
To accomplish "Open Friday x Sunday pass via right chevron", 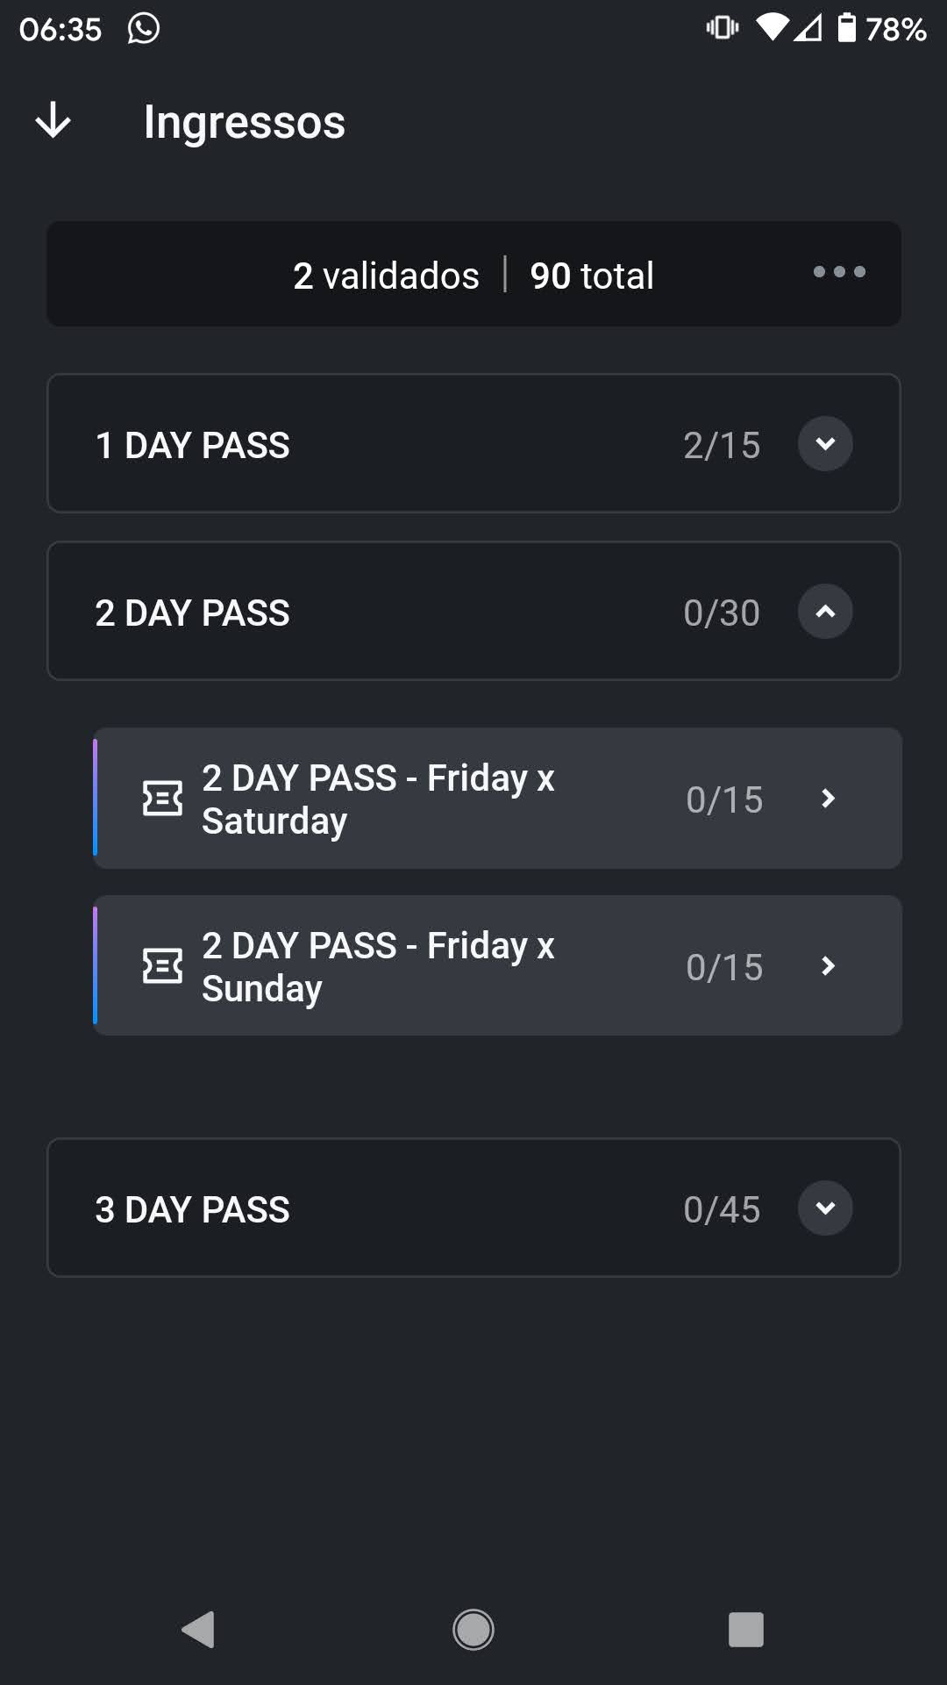I will tap(828, 966).
